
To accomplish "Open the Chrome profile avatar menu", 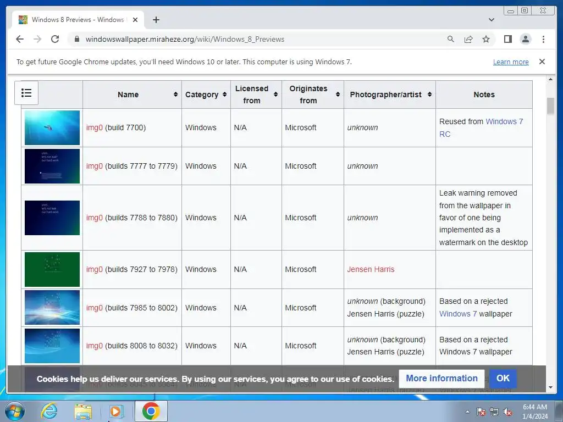I will point(525,39).
